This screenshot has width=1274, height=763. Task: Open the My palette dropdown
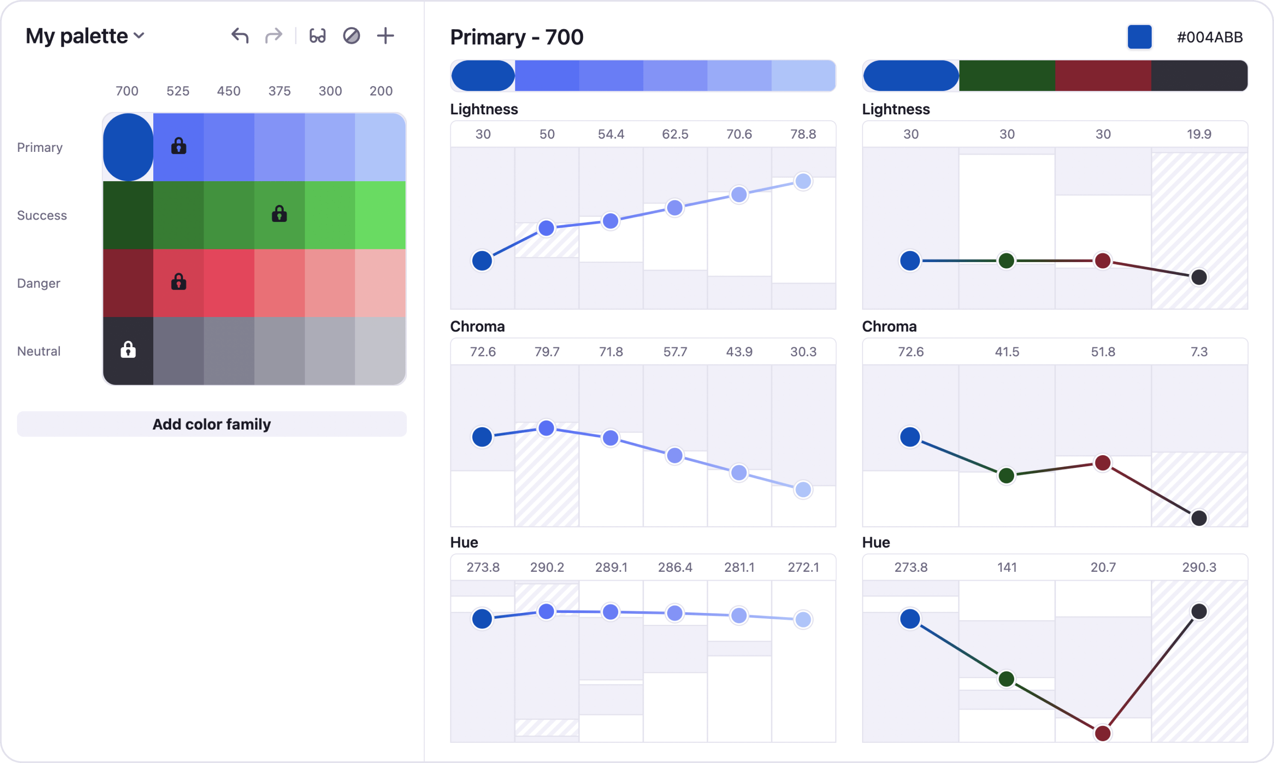click(x=86, y=36)
